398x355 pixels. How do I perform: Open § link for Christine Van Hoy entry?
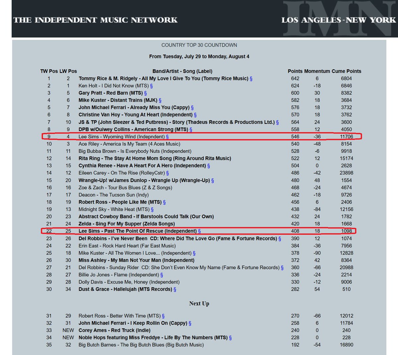[195, 115]
